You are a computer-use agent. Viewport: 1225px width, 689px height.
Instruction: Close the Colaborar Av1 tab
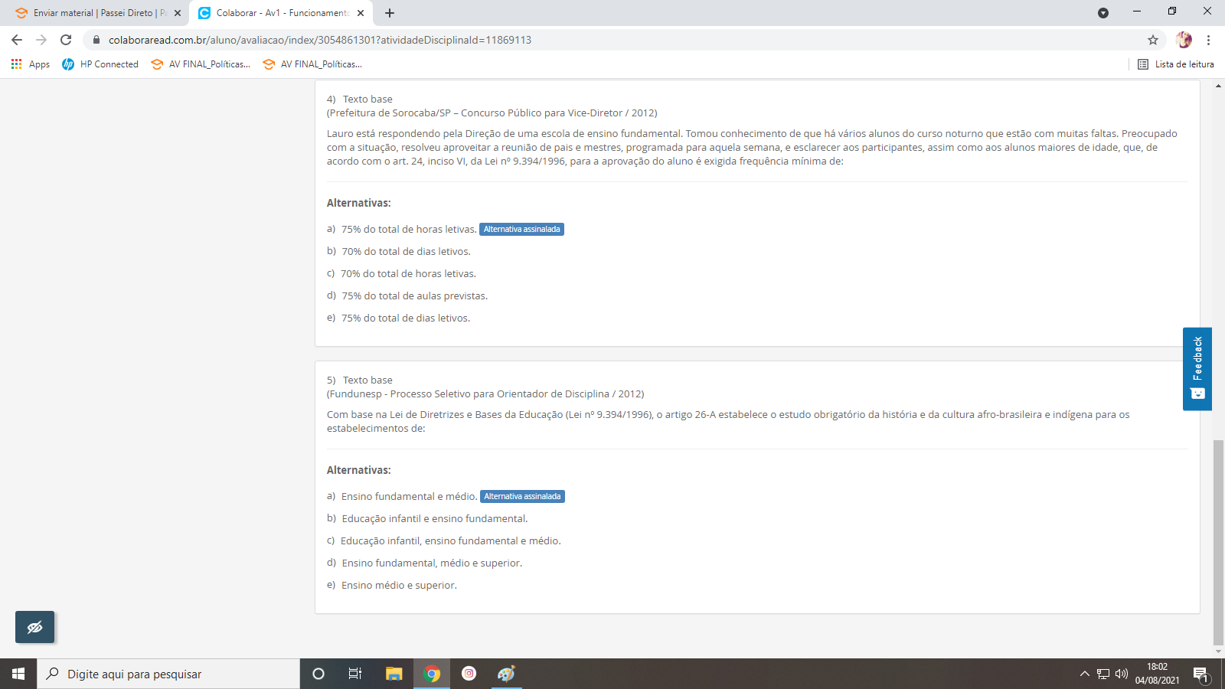(361, 13)
